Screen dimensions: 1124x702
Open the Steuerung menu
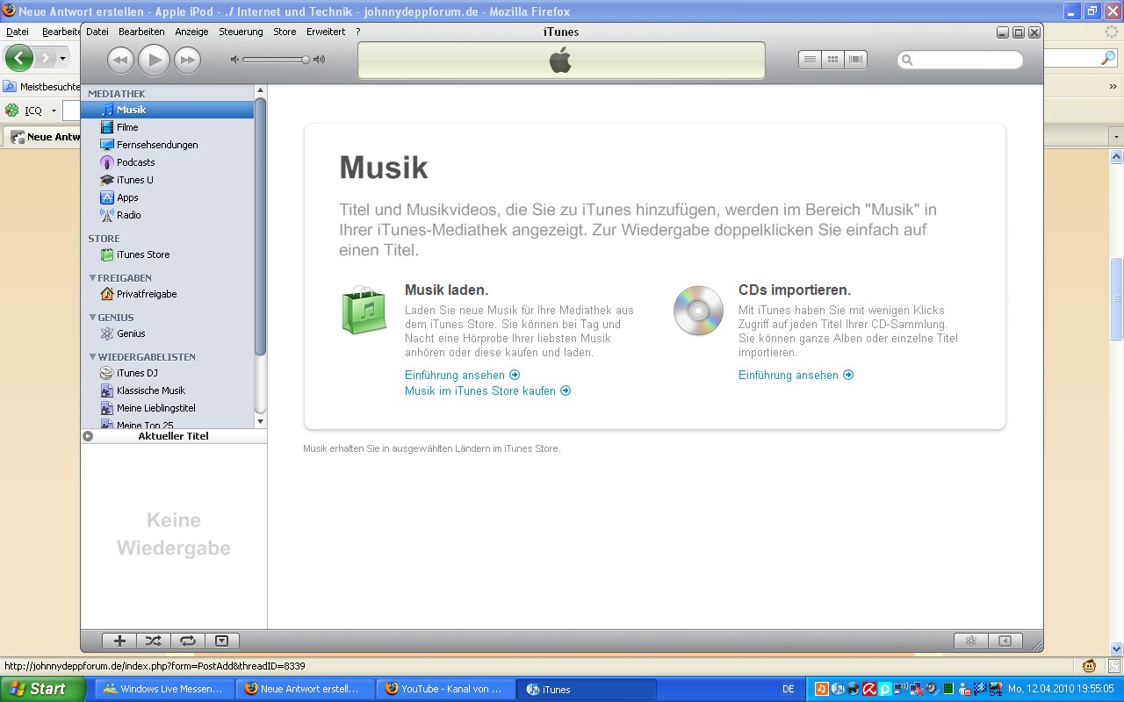tap(241, 32)
